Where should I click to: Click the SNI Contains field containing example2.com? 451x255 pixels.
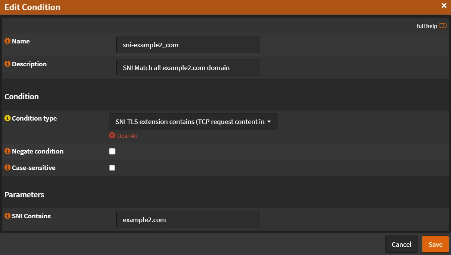[188, 219]
